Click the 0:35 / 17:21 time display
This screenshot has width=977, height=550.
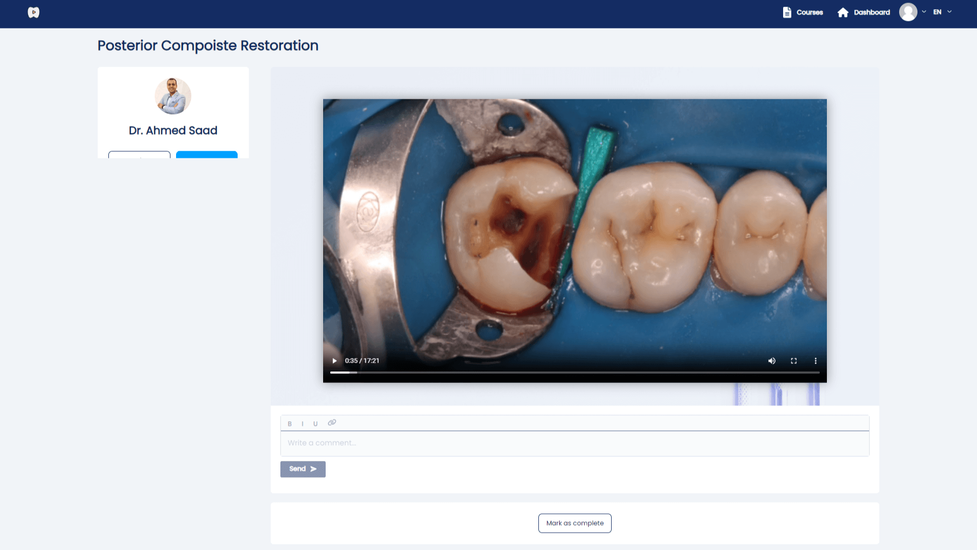point(362,361)
